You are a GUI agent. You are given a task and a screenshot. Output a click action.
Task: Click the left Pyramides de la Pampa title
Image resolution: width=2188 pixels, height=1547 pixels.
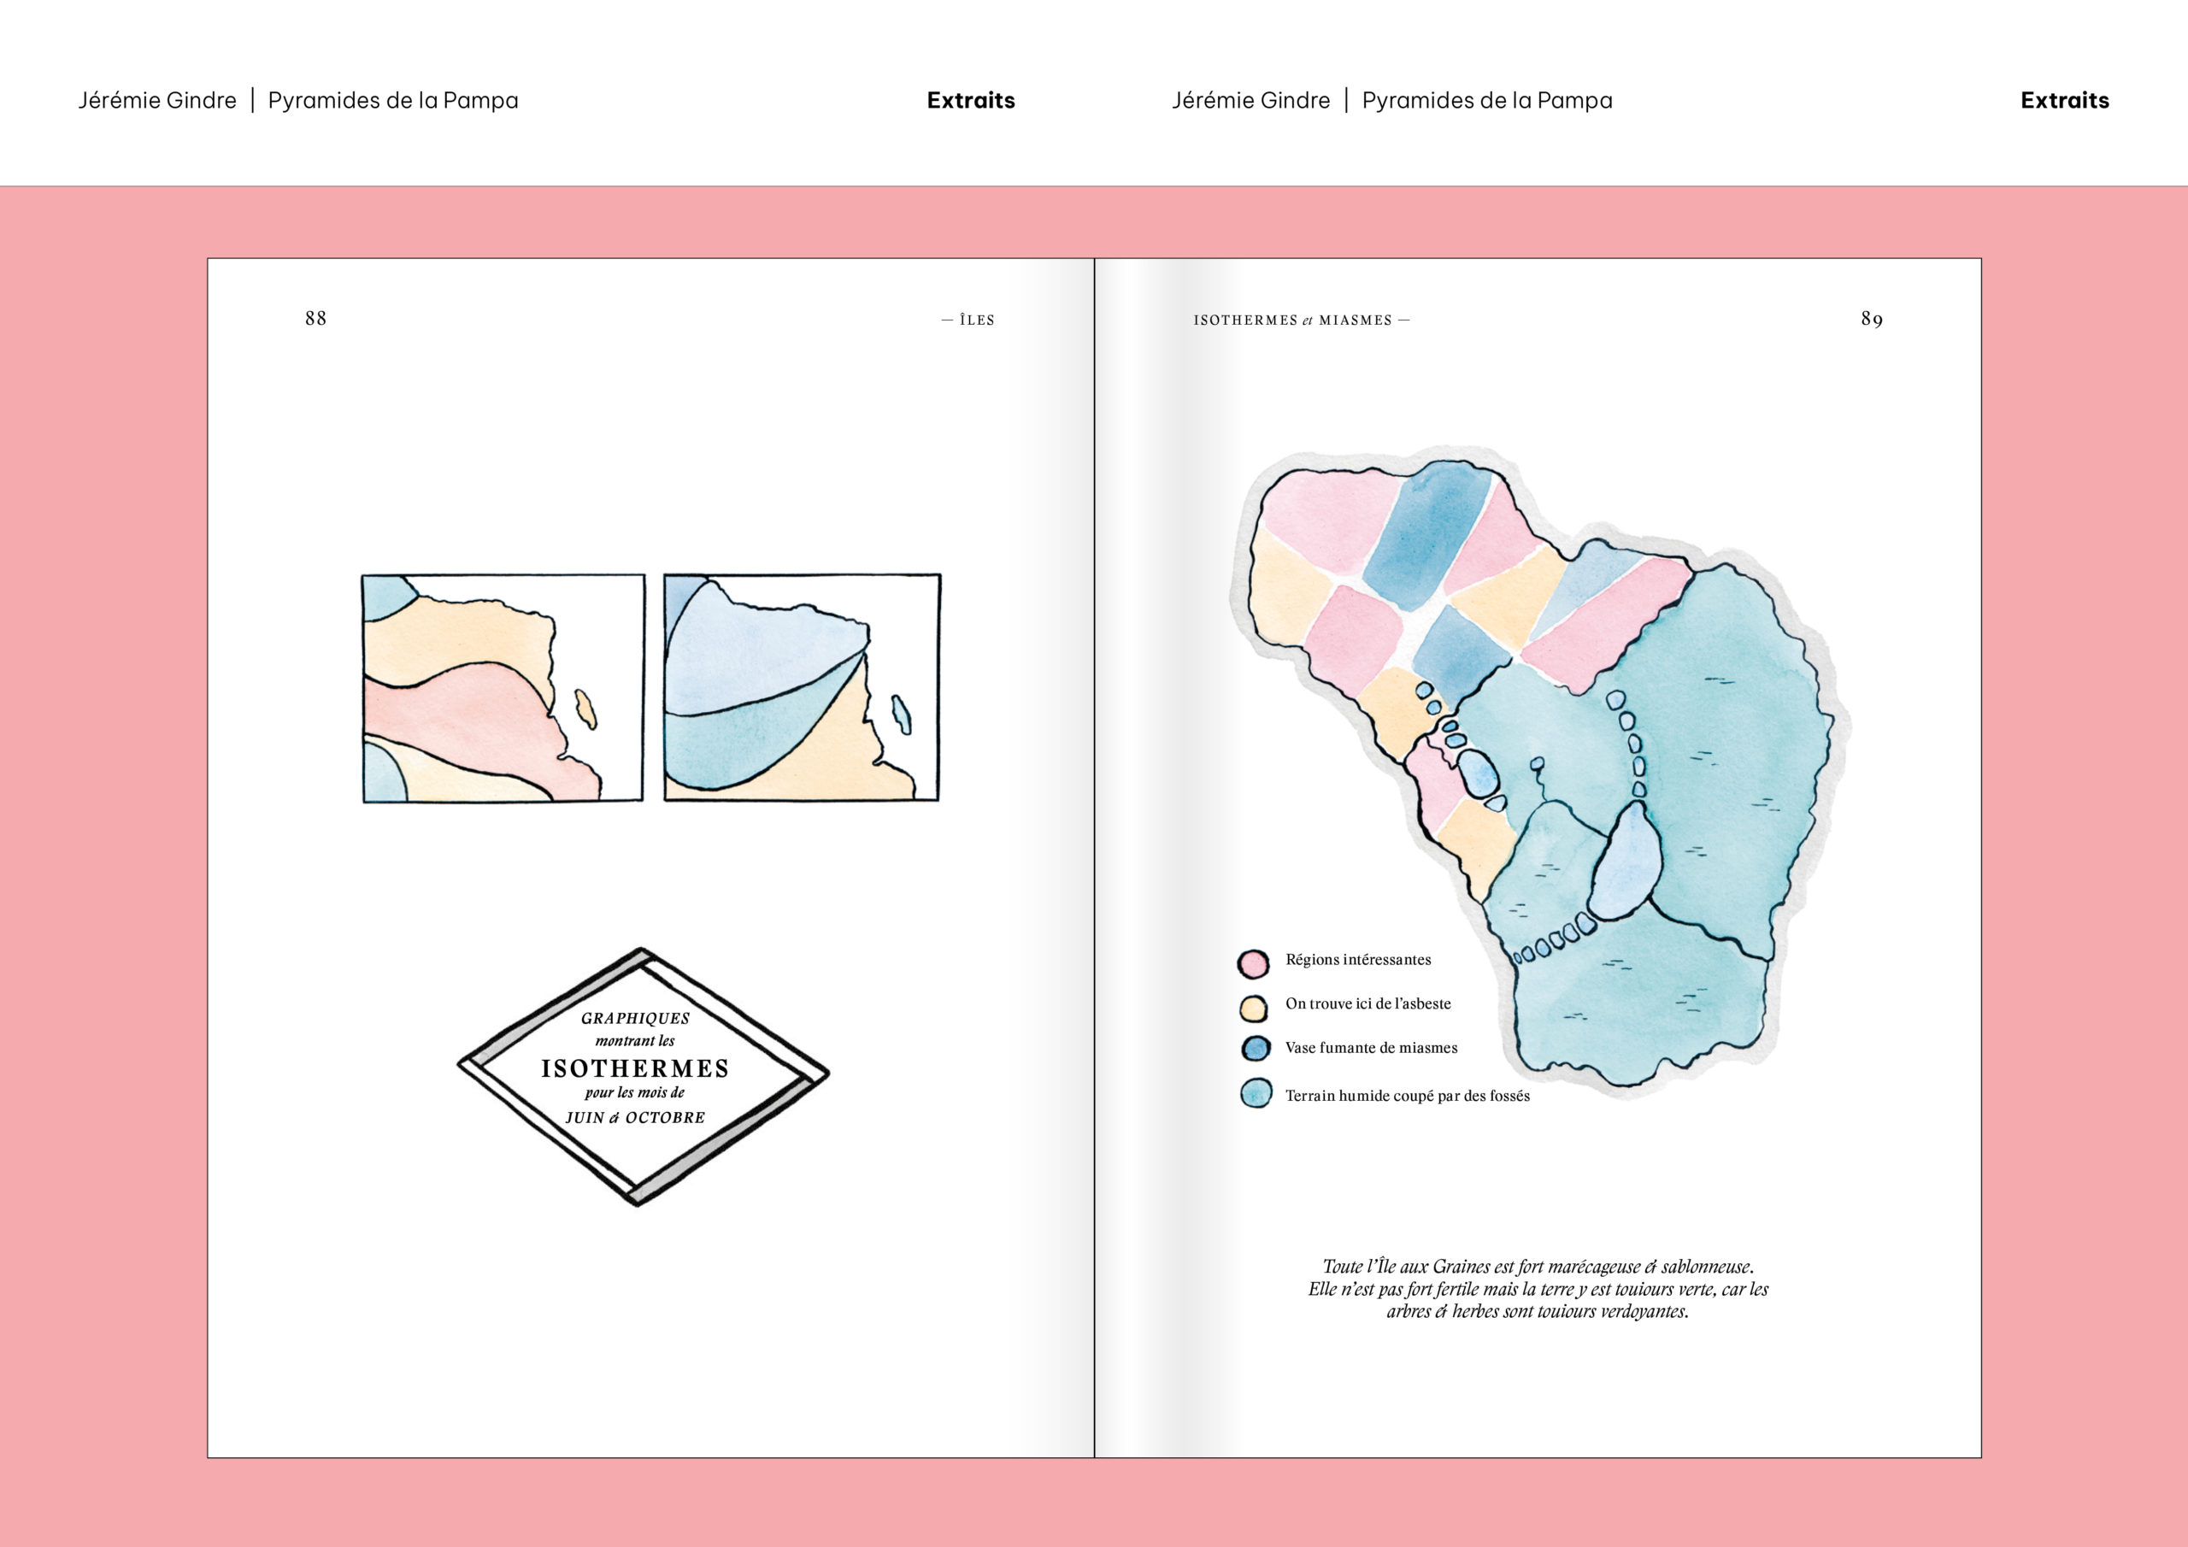point(392,100)
